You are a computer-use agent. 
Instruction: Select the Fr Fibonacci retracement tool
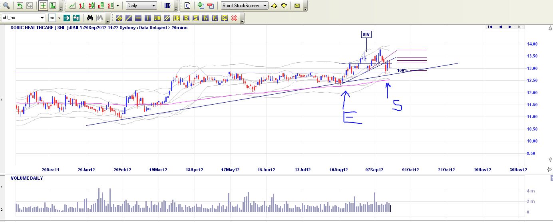point(205,18)
